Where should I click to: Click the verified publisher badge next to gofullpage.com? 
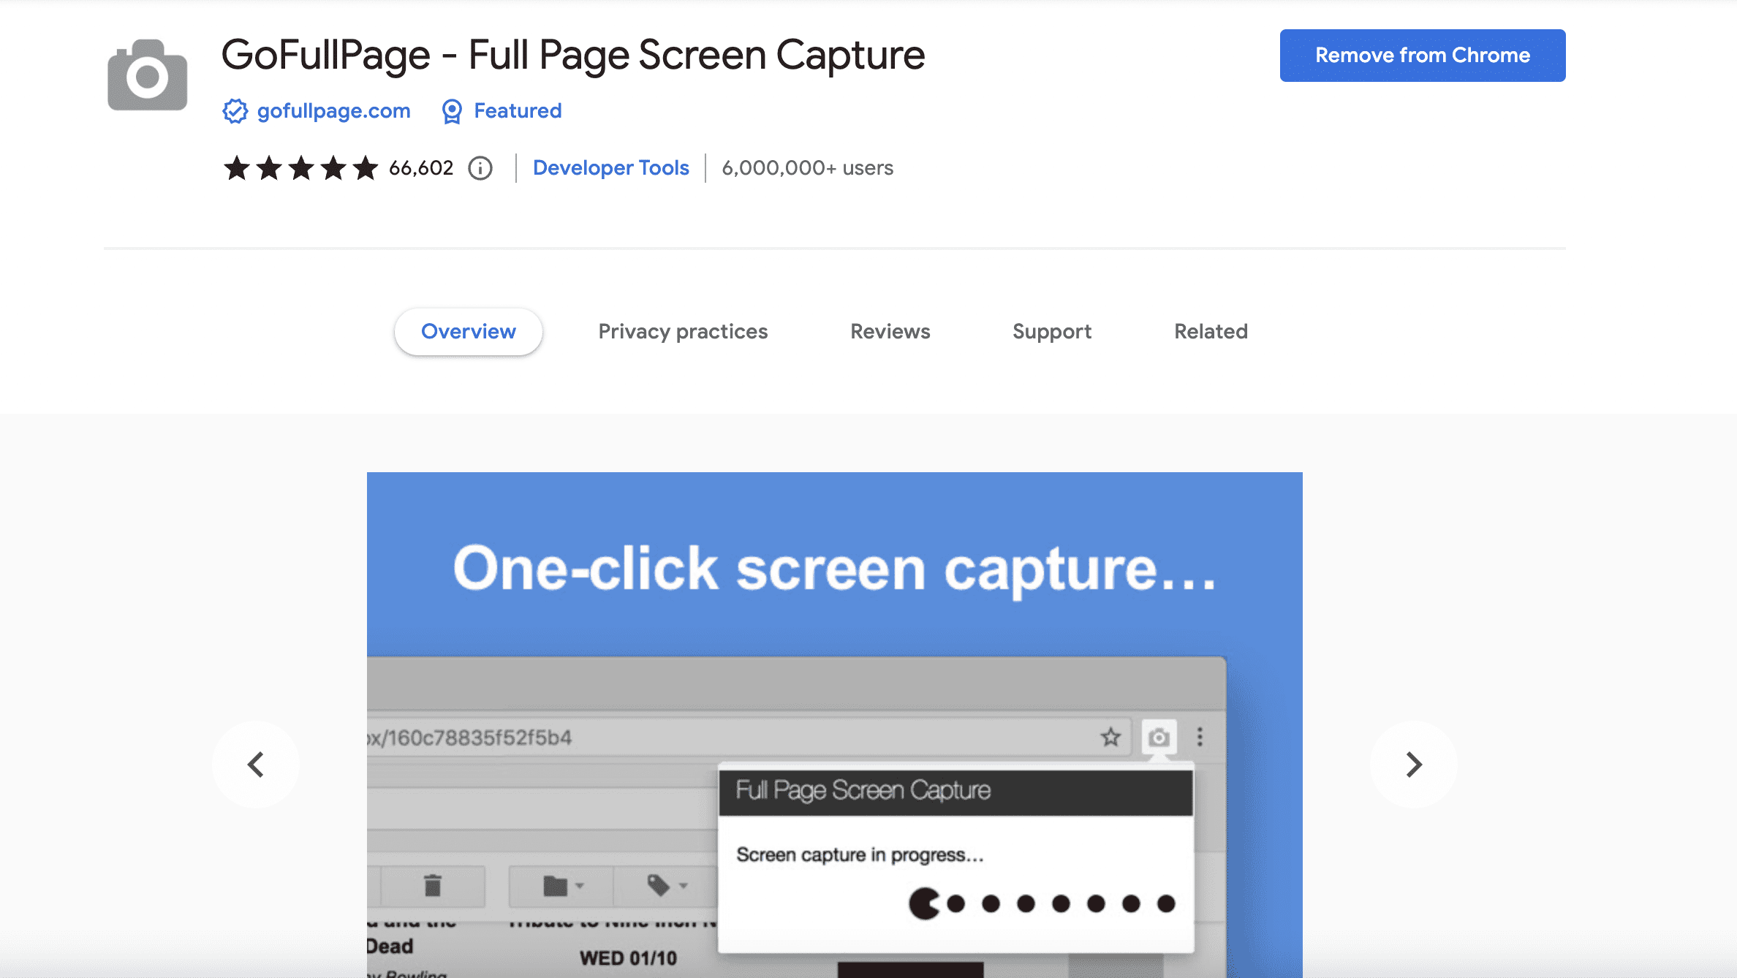[235, 110]
